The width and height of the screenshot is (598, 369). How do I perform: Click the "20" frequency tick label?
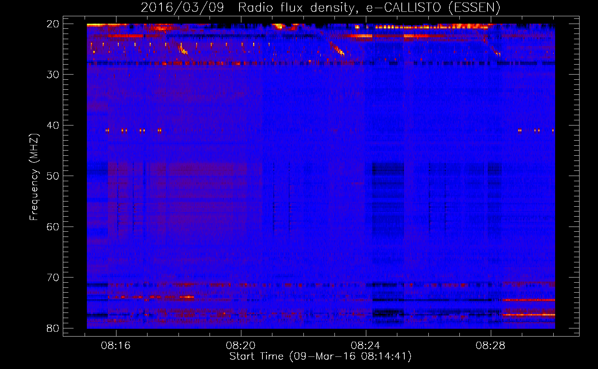coord(53,24)
